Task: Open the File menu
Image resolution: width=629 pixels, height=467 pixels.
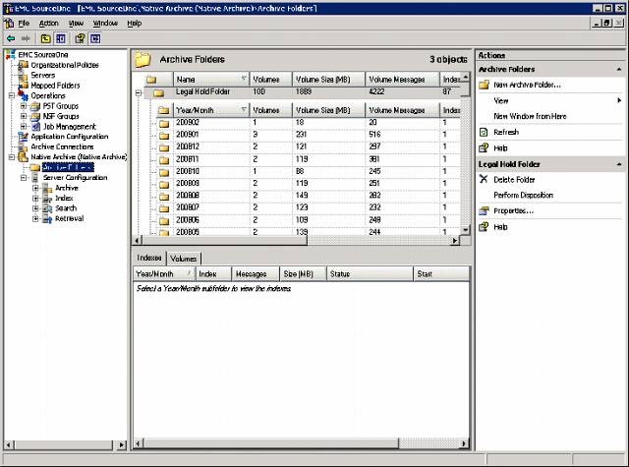Action: point(24,24)
